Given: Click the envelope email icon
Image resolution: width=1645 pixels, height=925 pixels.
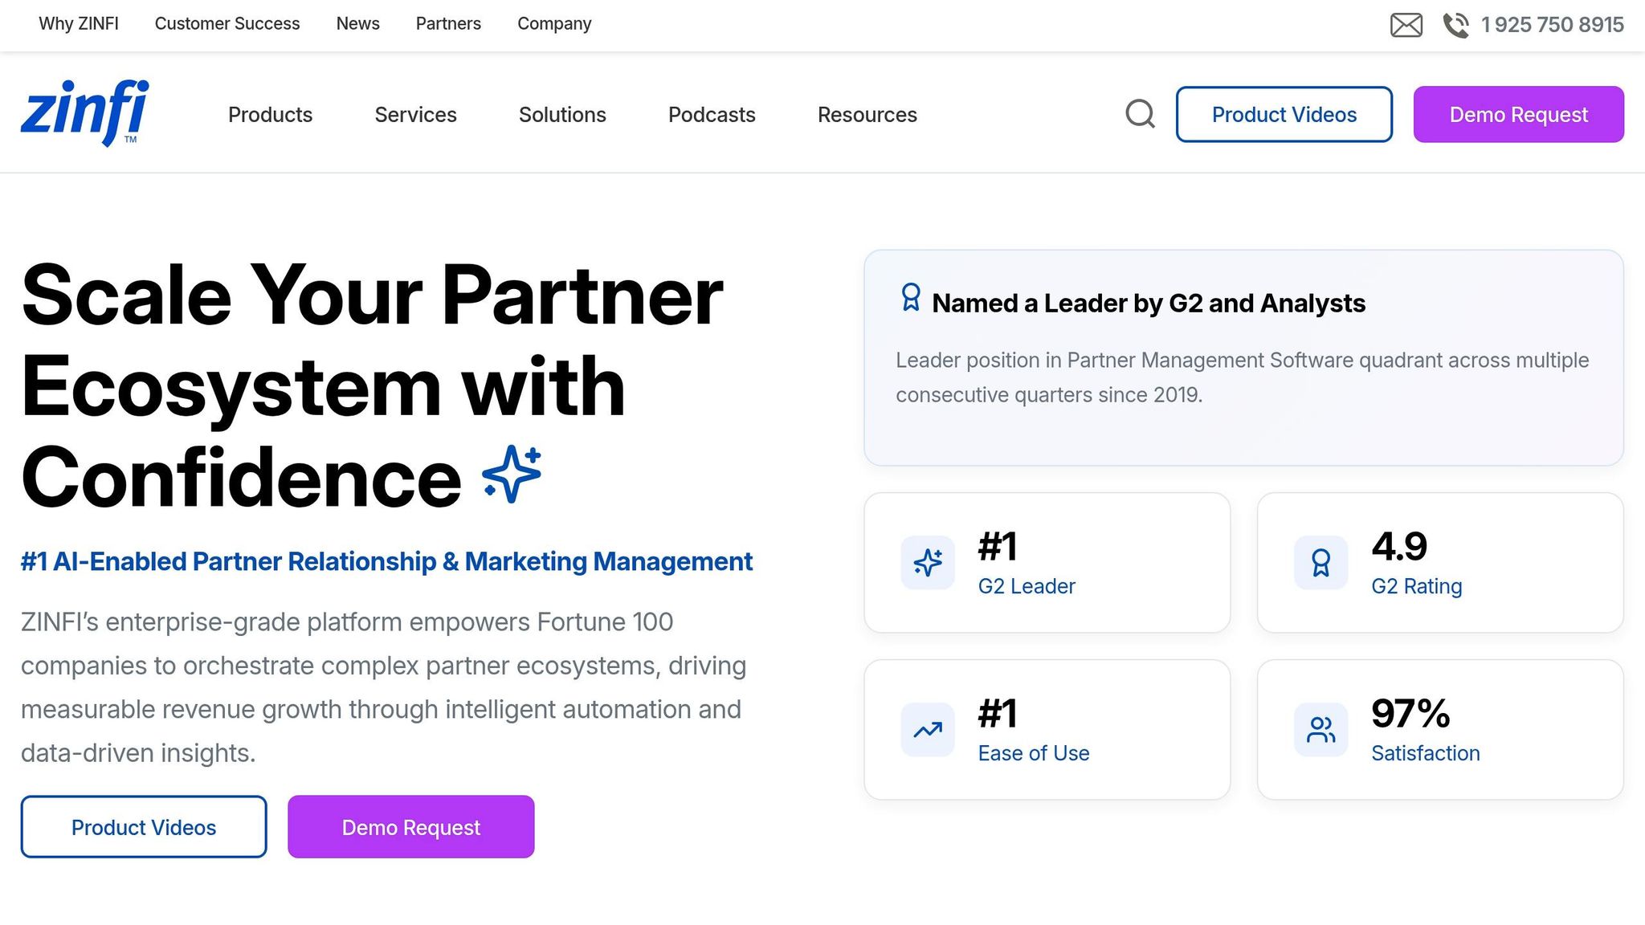Looking at the screenshot, I should (1406, 25).
